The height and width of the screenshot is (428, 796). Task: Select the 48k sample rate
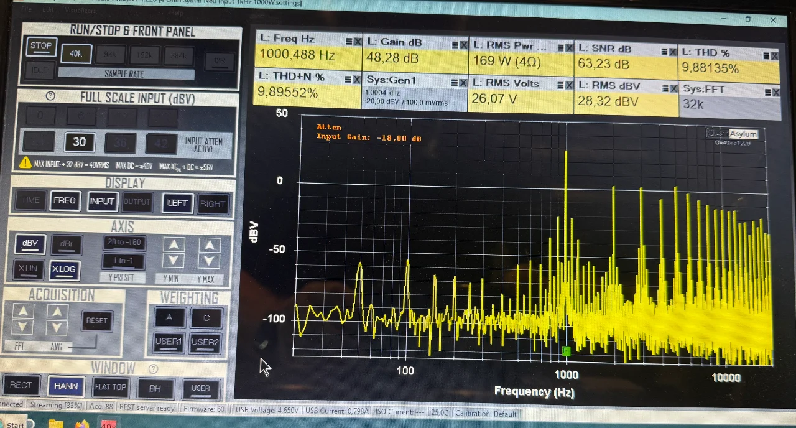pyautogui.click(x=76, y=53)
